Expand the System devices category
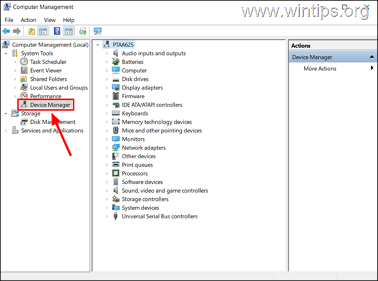Screen dimensions: 378x281 tap(107, 208)
